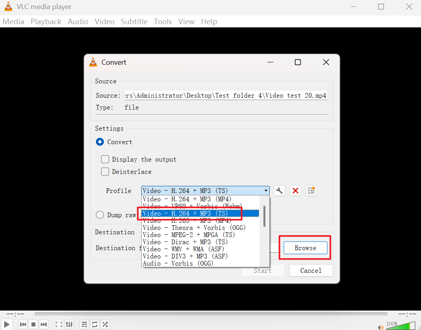Open the Help menu
This screenshot has height=330, width=421.
point(209,22)
